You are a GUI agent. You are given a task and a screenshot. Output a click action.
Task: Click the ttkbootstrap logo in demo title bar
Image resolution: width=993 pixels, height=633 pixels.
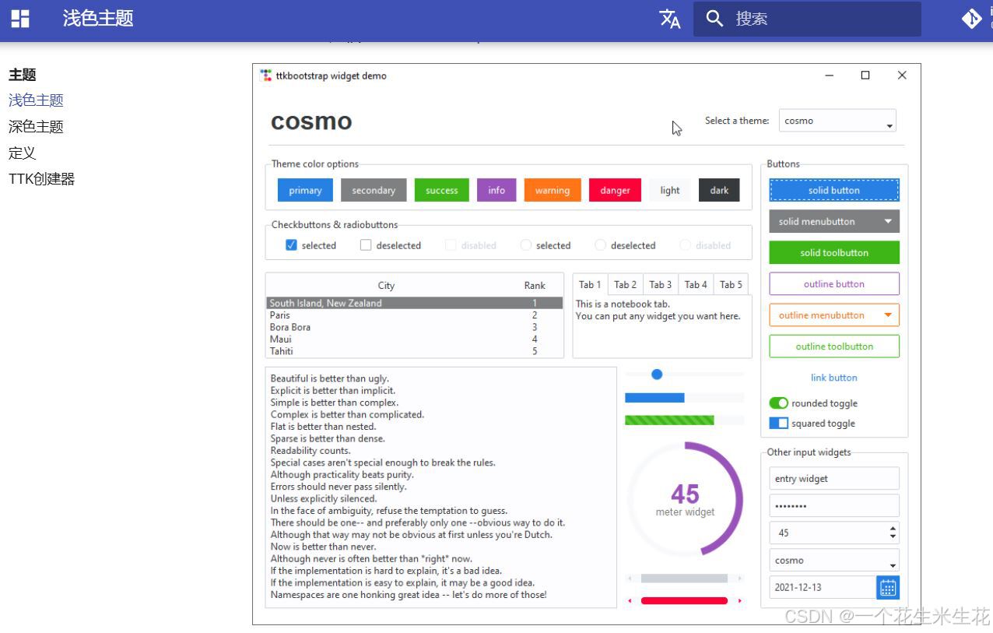point(265,76)
